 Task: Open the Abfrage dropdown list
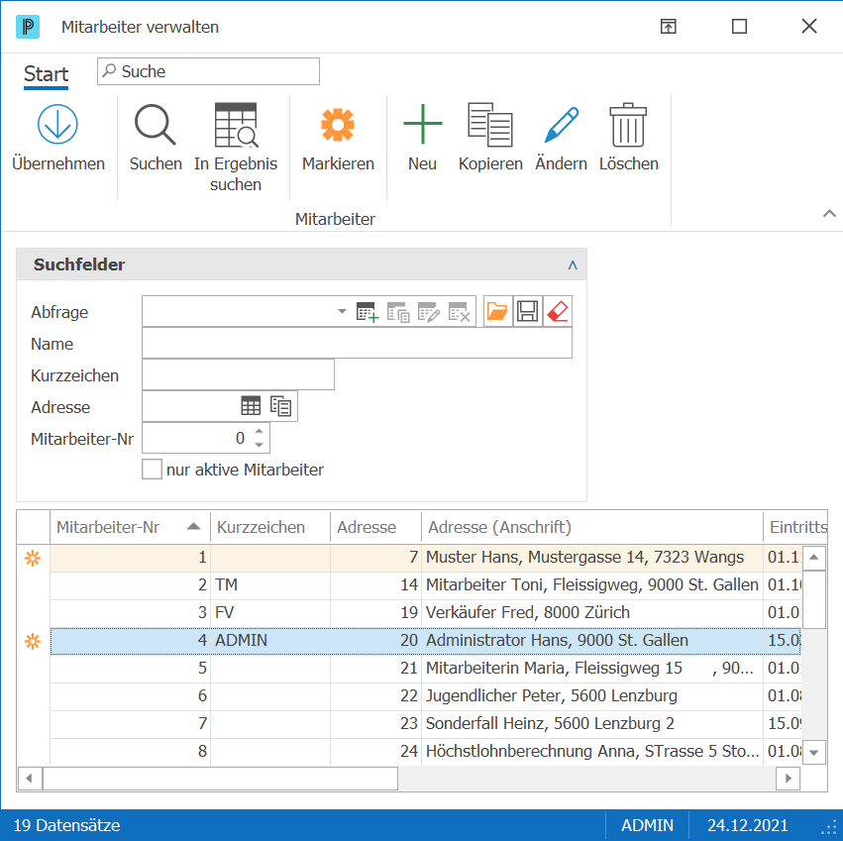[342, 311]
